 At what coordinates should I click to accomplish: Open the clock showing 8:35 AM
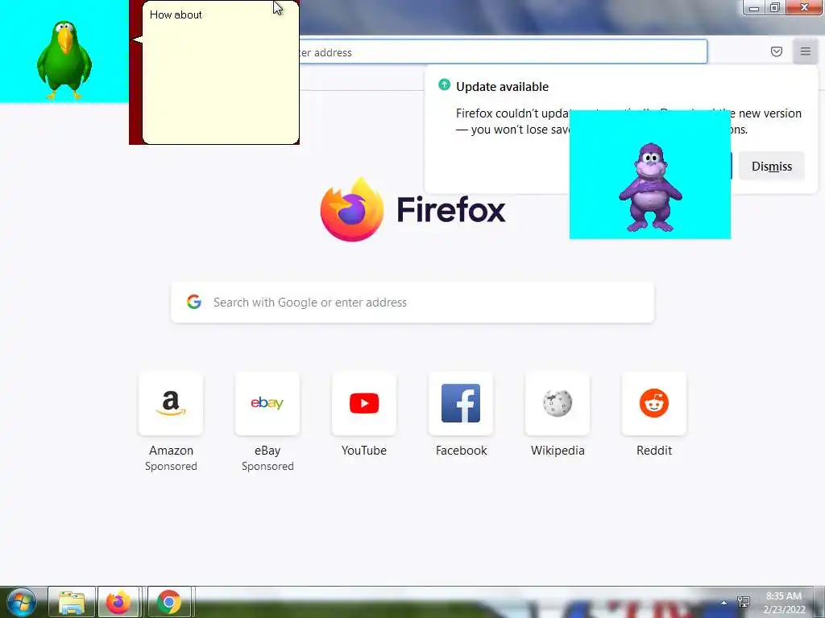coord(784,603)
